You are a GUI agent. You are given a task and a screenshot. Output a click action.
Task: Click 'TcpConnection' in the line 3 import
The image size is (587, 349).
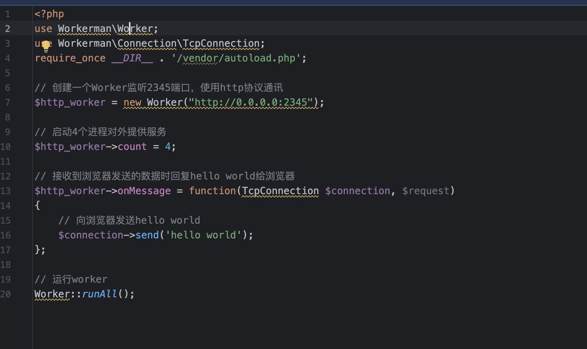(221, 43)
